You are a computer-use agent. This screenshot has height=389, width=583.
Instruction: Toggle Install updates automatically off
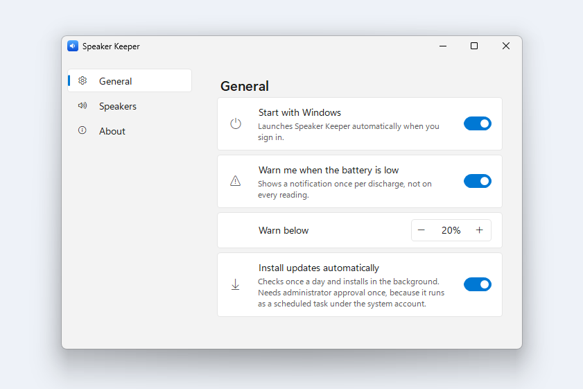tap(478, 284)
